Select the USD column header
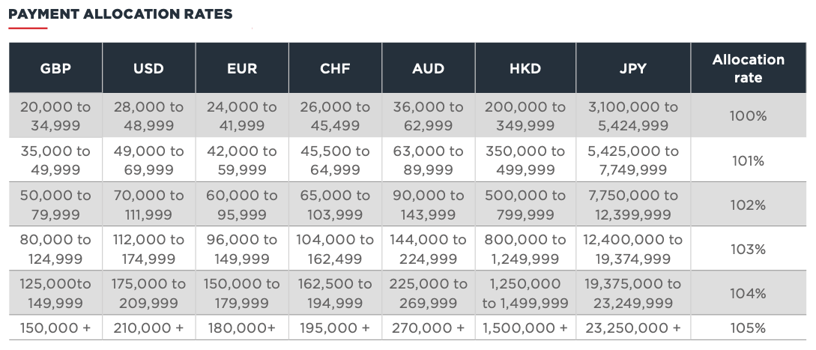Viewport: 816px width, 350px height. click(x=148, y=68)
